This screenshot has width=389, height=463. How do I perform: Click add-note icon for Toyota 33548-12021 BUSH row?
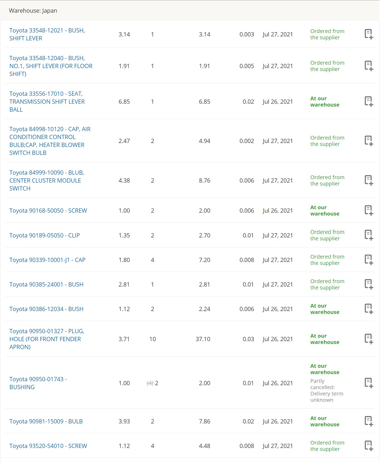[369, 34]
